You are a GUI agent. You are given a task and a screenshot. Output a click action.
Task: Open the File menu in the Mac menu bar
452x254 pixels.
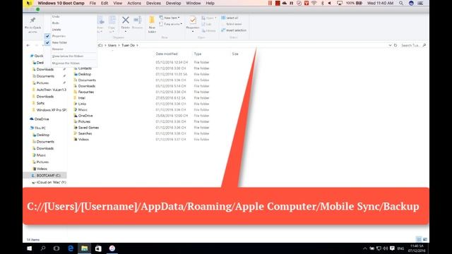[x=93, y=3]
